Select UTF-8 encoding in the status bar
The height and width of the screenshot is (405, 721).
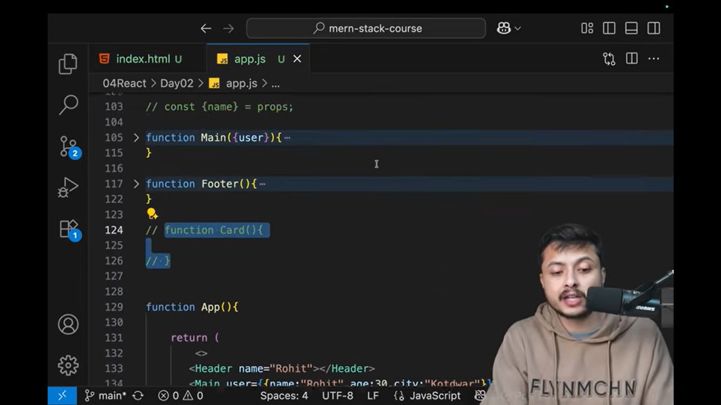click(338, 396)
